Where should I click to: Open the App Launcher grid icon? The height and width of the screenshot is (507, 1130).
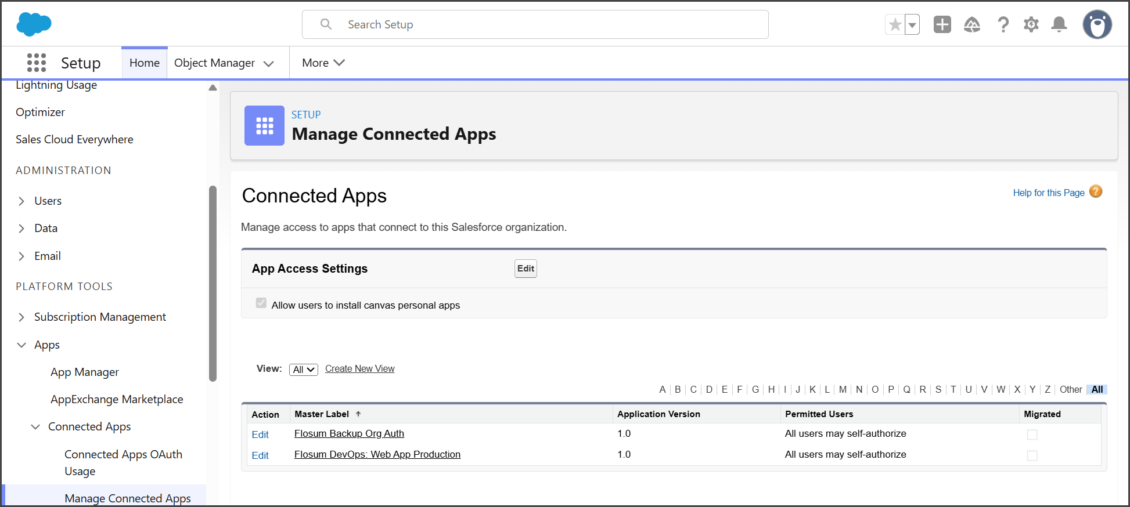coord(36,63)
